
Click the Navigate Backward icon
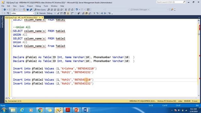(x=5, y=10)
